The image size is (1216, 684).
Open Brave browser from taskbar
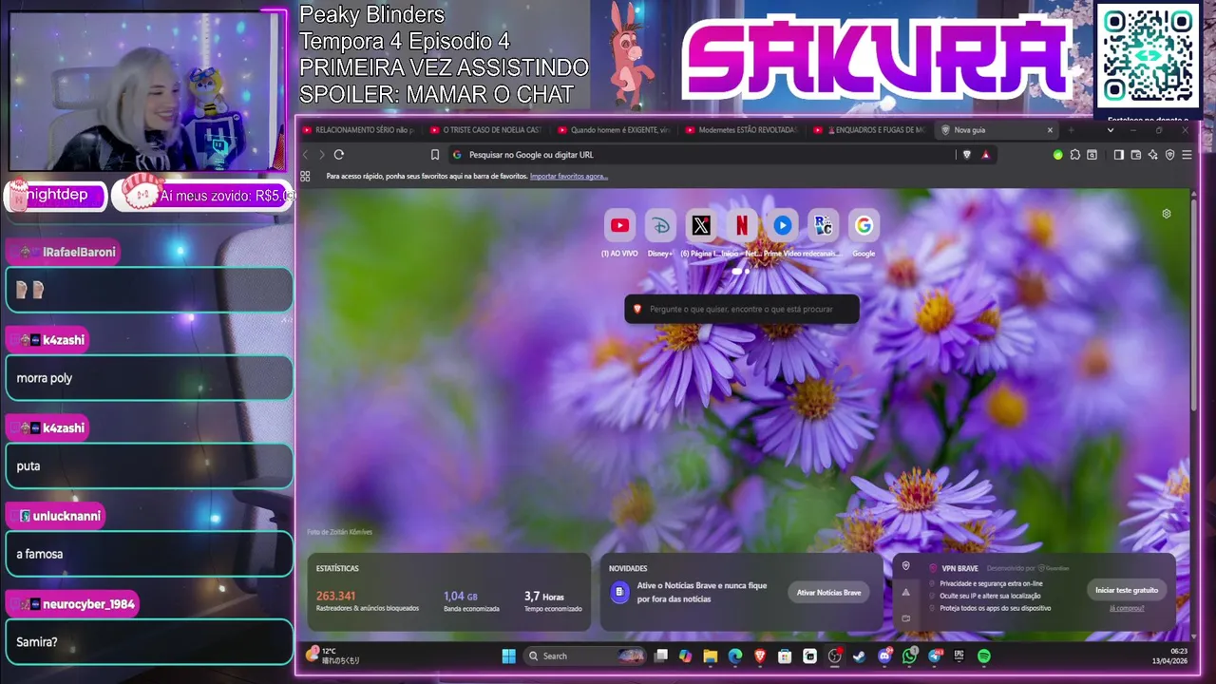(760, 655)
